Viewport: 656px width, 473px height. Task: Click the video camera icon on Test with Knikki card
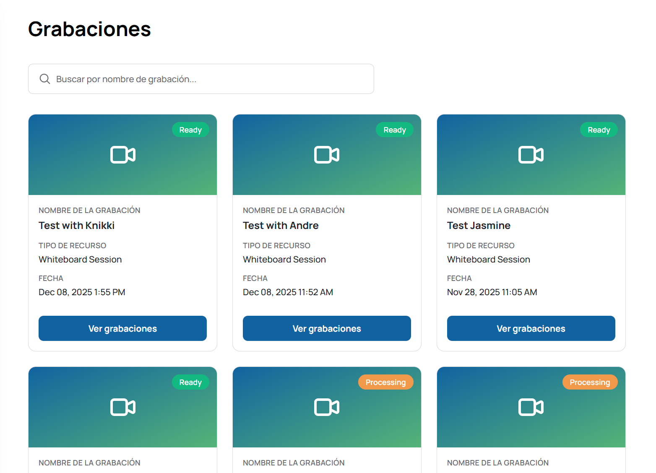(x=122, y=155)
